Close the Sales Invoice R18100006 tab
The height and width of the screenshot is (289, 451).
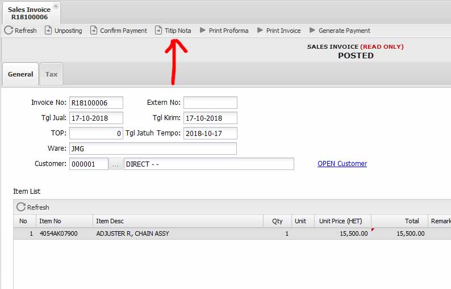[56, 7]
